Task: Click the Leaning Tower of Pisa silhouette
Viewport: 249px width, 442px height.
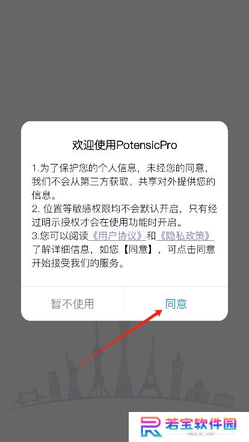Action: [54, 386]
